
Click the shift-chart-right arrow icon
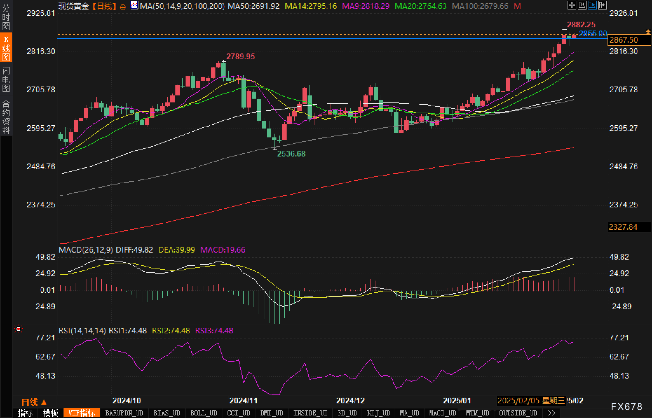(x=602, y=5)
